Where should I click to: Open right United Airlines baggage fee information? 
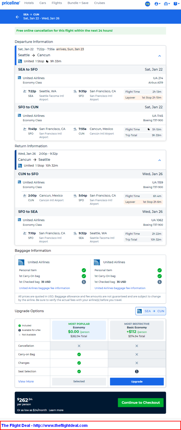tap(120, 288)
